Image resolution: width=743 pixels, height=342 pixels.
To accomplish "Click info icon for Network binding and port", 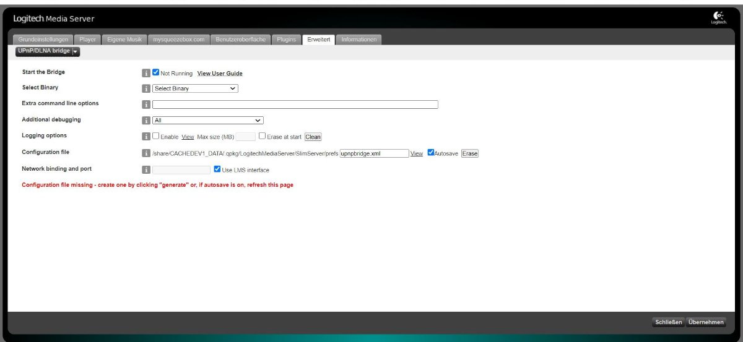I will point(146,169).
